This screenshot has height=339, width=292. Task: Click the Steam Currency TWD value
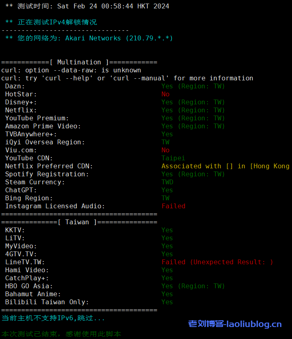pos(167,182)
